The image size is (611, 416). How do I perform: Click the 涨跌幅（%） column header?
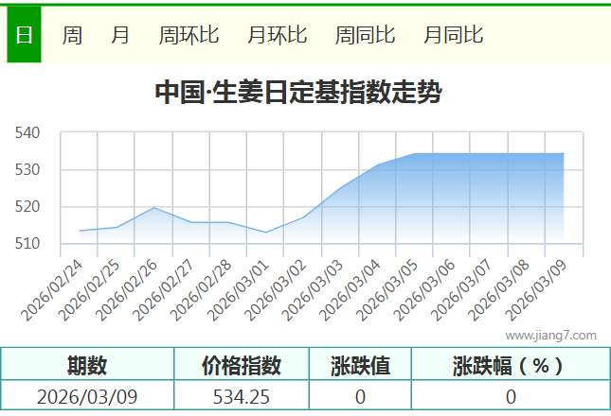[x=510, y=365]
